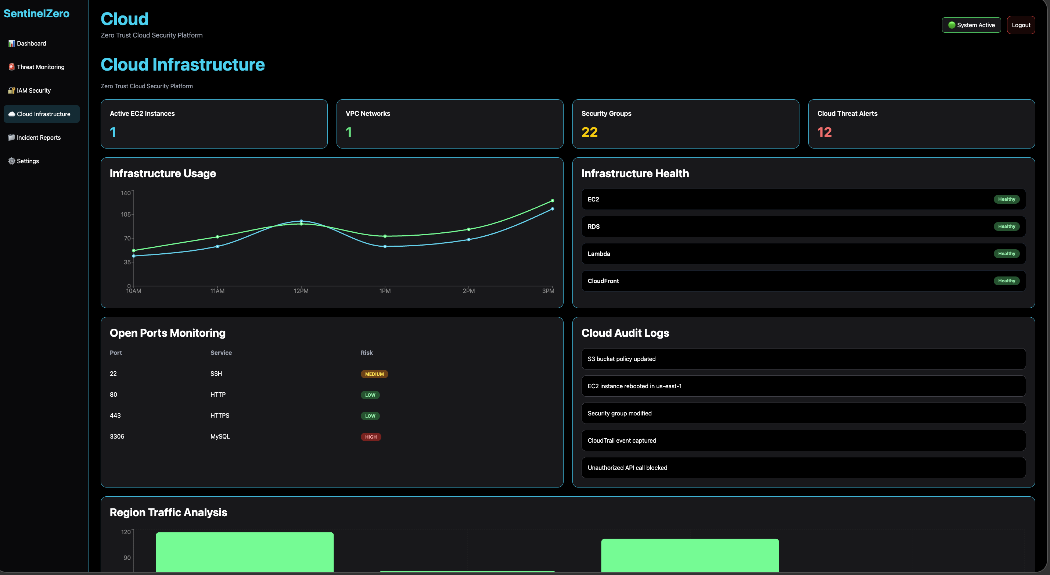
Task: Click the green 3PM data point on usage chart
Action: click(552, 201)
